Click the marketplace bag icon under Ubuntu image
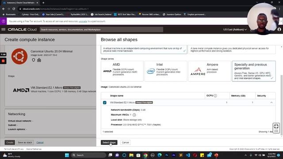The width and height of the screenshot is (283, 159). [x=39, y=60]
